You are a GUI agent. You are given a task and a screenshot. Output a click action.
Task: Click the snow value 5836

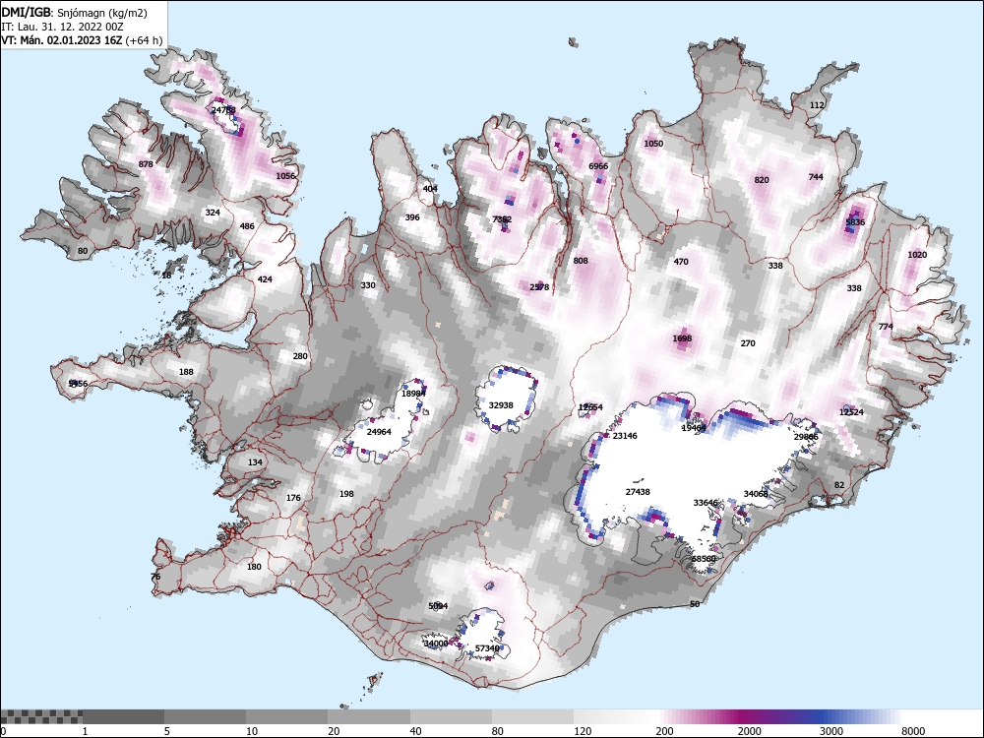click(x=855, y=222)
